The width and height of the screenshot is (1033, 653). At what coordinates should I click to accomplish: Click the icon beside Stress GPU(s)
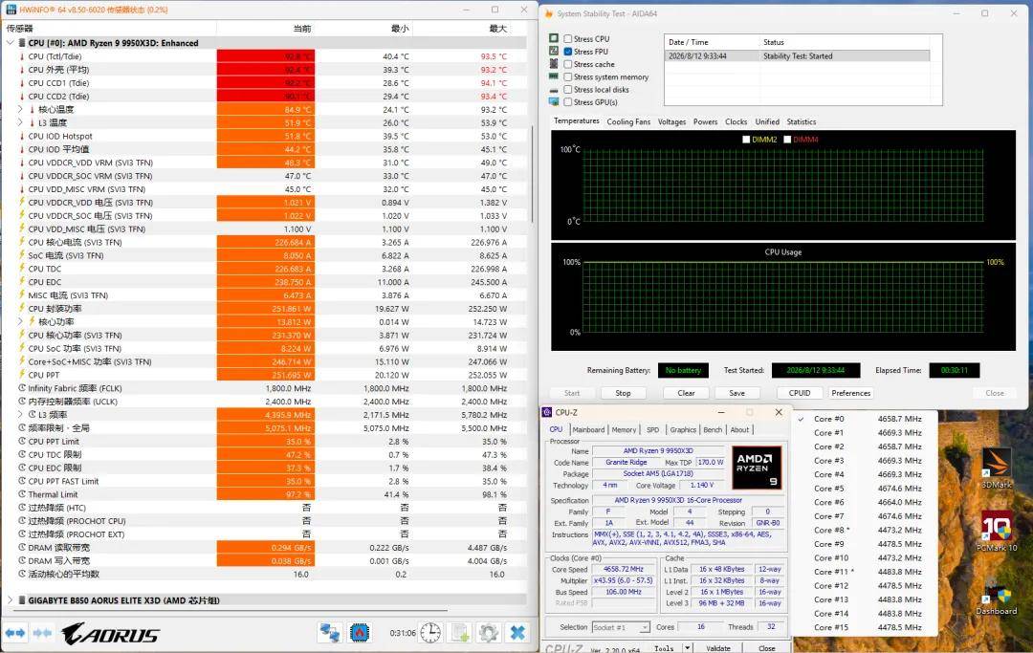[554, 102]
